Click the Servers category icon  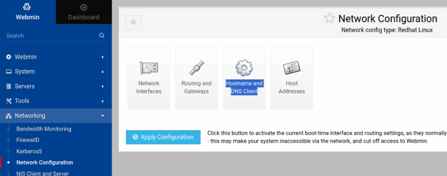[9, 86]
